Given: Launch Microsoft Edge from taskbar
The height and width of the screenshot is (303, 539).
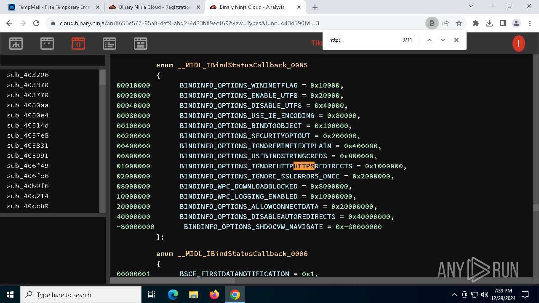Looking at the screenshot, I should pyautogui.click(x=173, y=295).
